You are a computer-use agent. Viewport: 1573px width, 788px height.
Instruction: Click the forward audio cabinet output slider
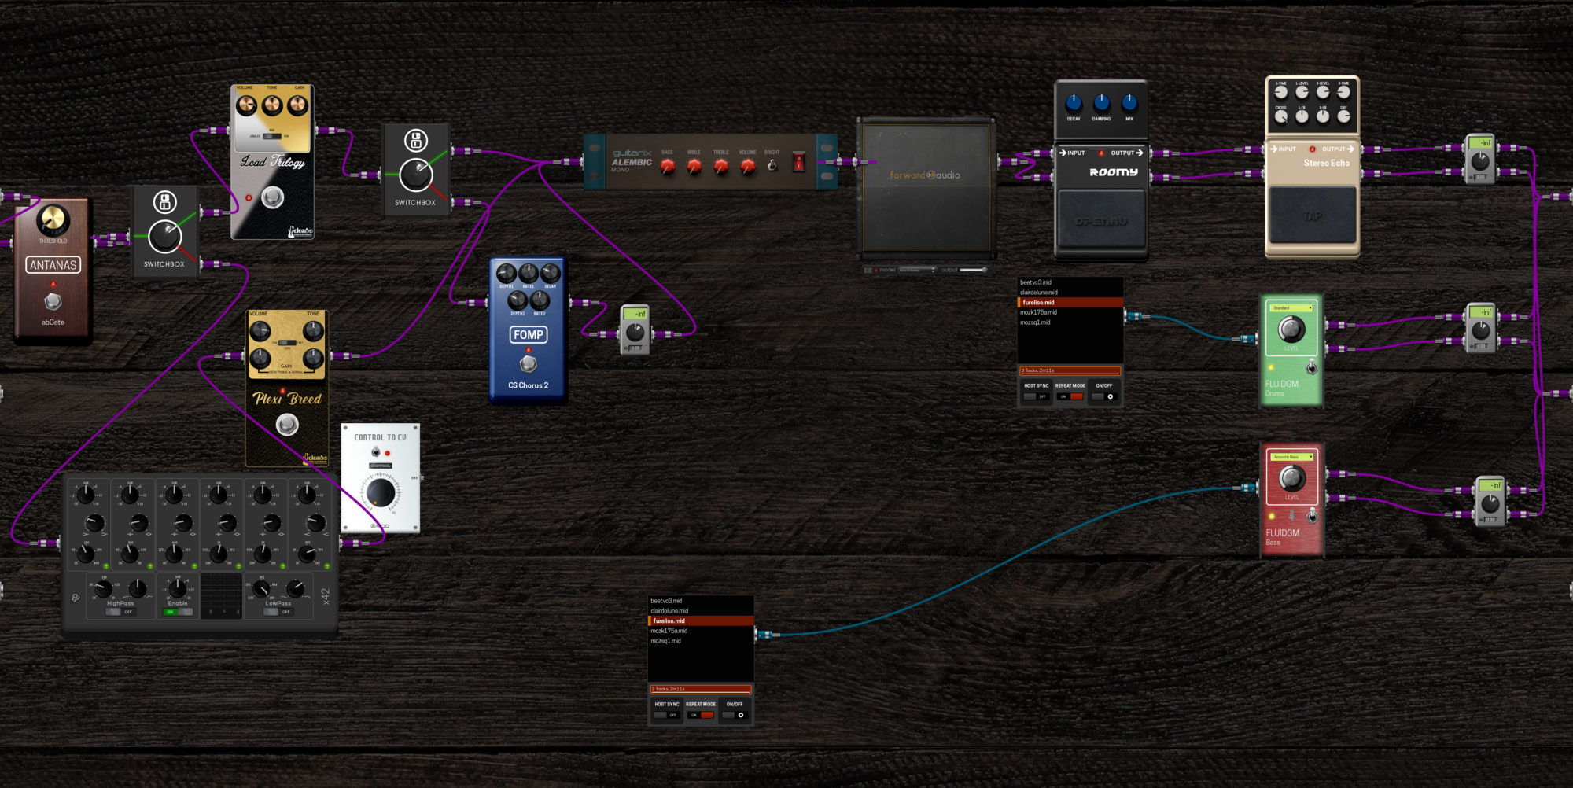click(974, 270)
